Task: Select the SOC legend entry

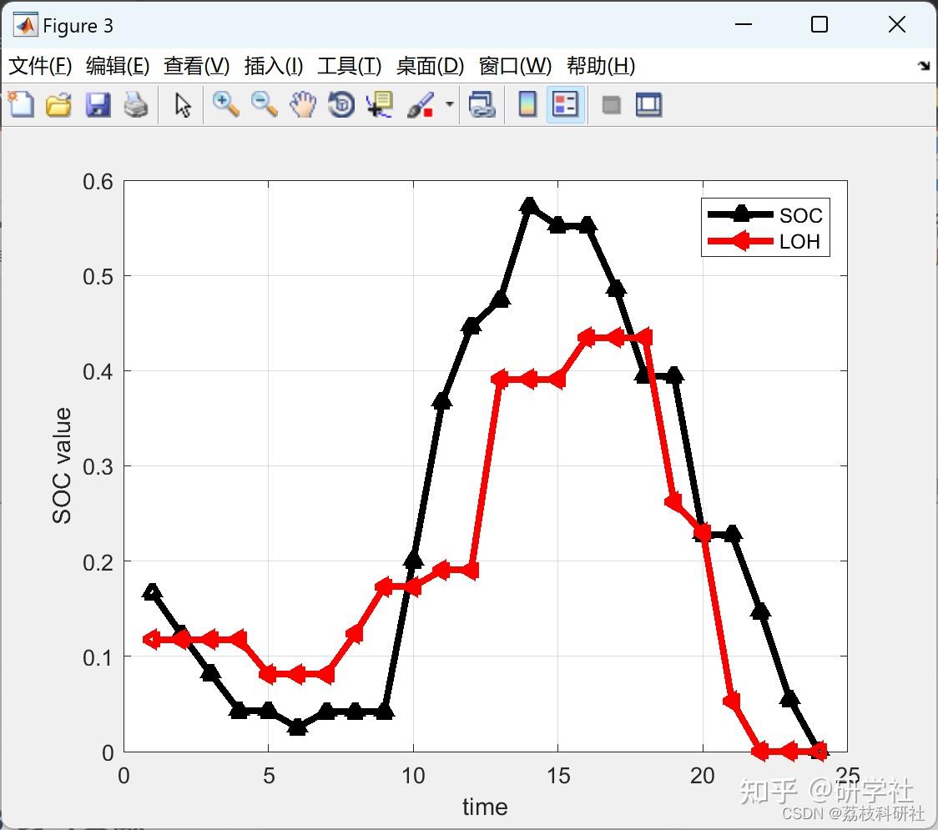Action: pos(801,214)
